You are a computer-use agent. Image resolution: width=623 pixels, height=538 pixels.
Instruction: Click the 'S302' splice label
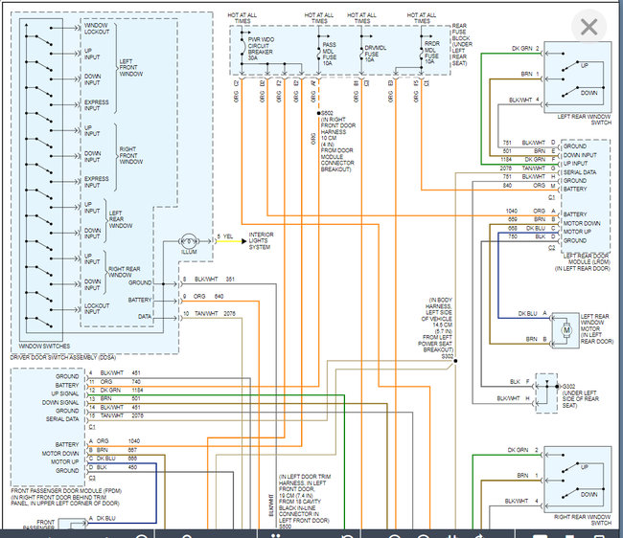[448, 356]
